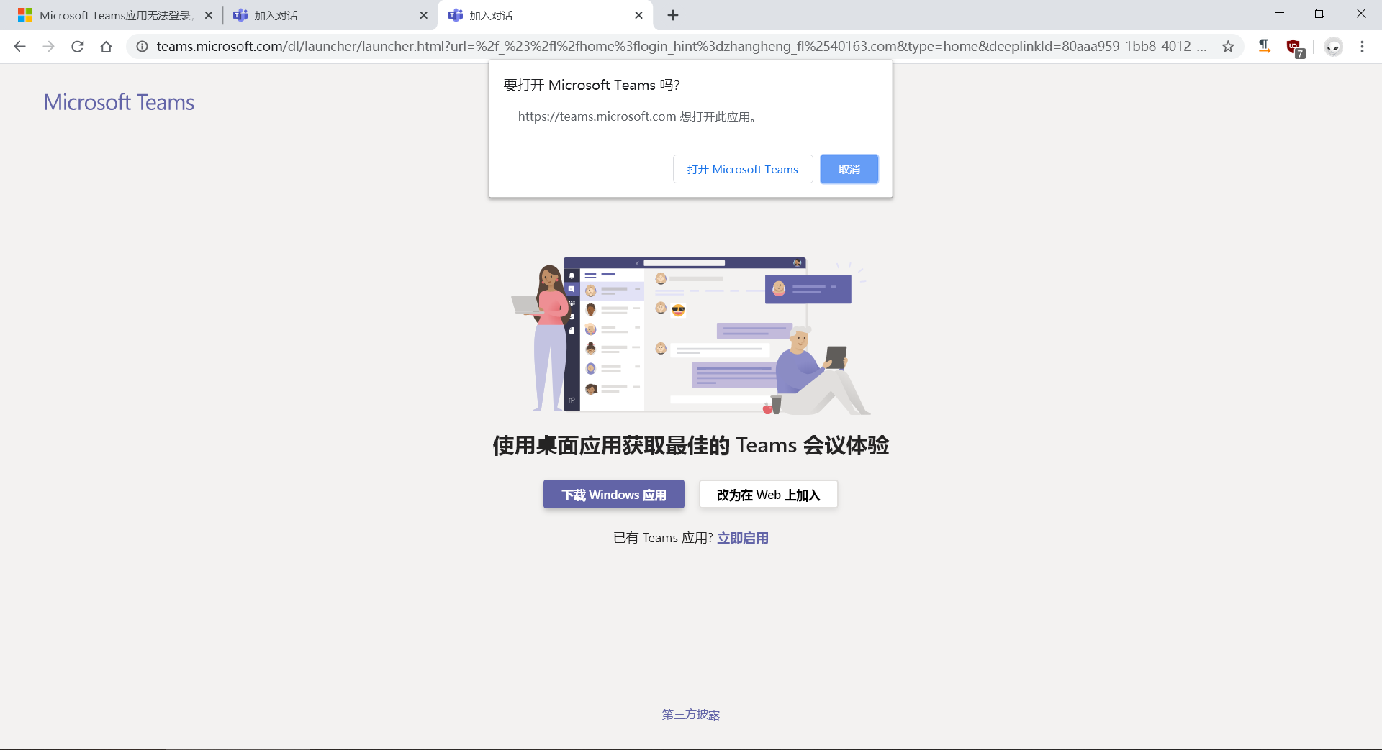Minimize the browser window
The width and height of the screenshot is (1382, 750).
coord(1279,14)
